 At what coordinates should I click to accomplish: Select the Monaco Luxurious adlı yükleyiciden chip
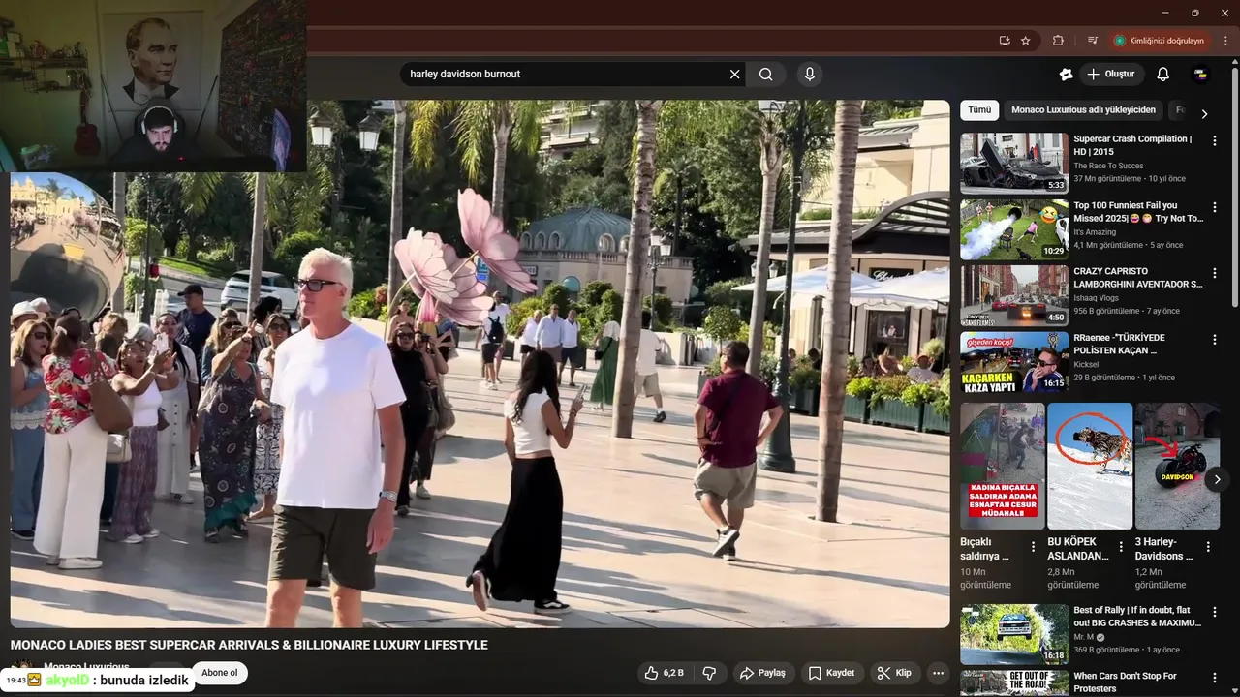tap(1083, 110)
